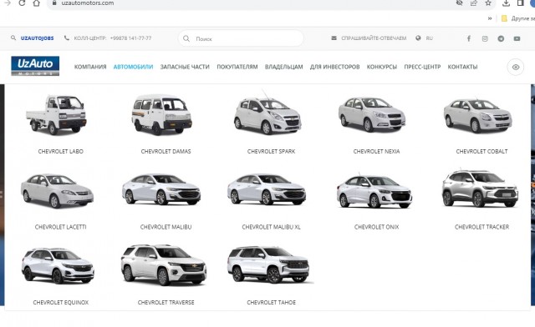
Task: Open the UZAUTOJOBS link
Action: pyautogui.click(x=37, y=38)
